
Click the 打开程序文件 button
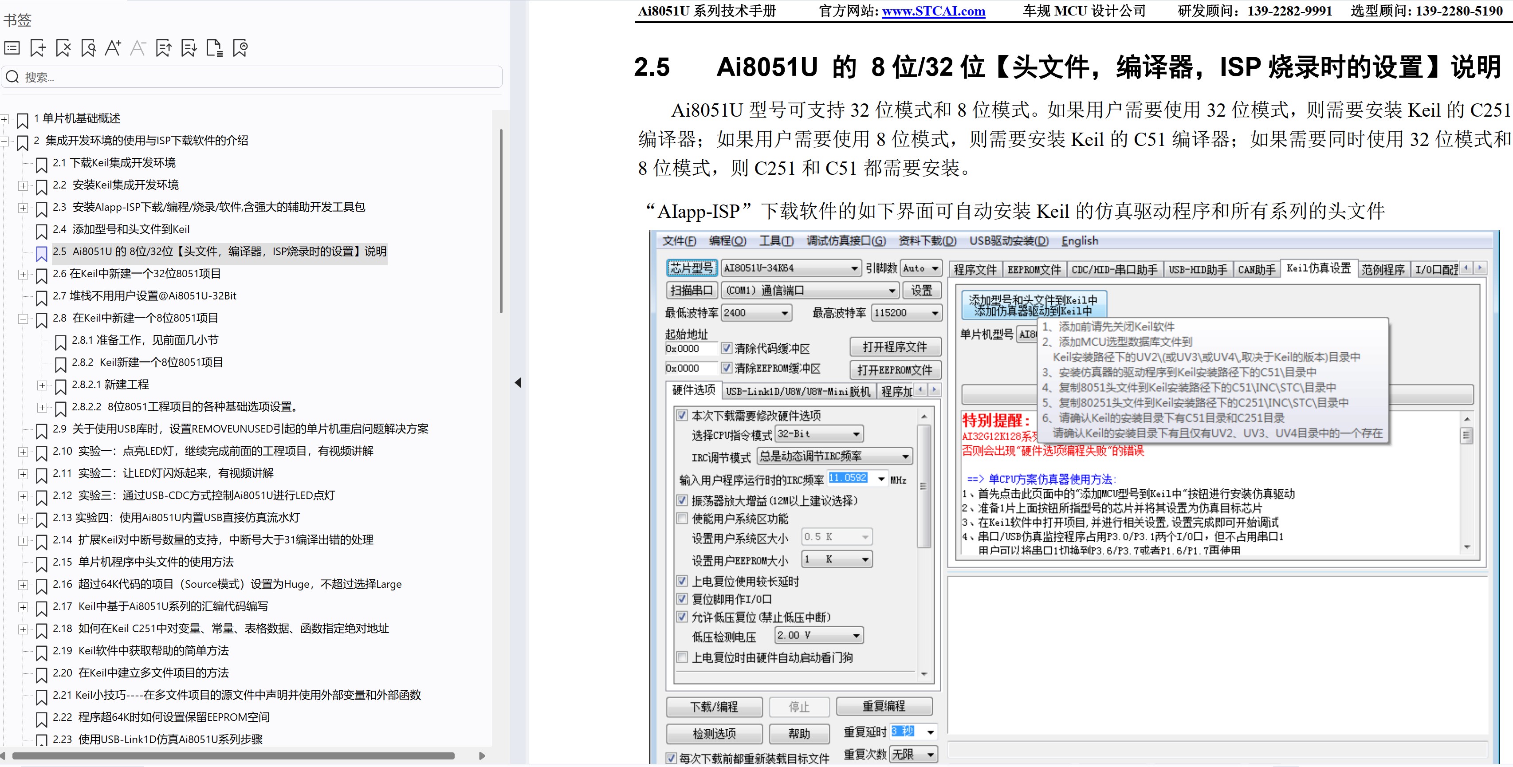click(895, 347)
